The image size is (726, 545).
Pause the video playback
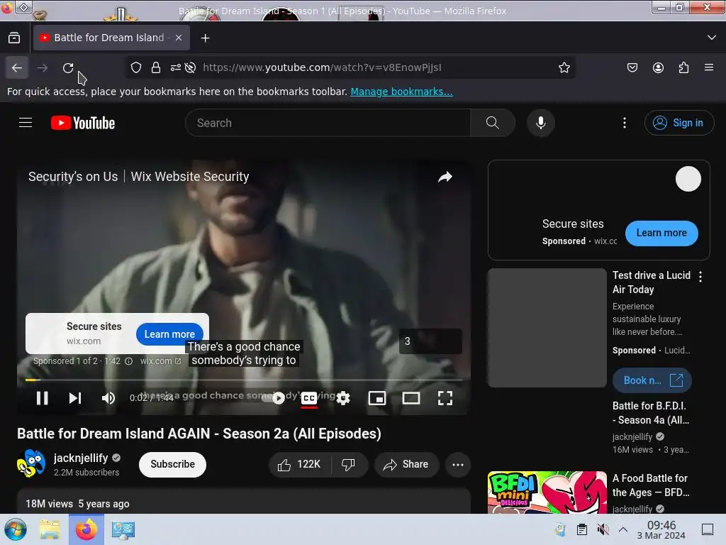(x=42, y=398)
